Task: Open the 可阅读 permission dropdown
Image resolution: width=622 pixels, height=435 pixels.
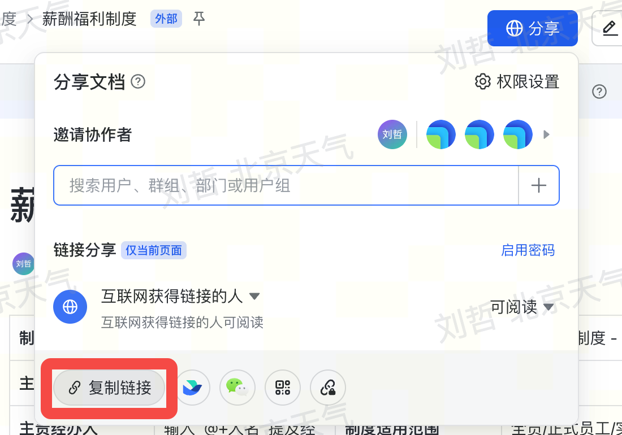Action: [522, 307]
